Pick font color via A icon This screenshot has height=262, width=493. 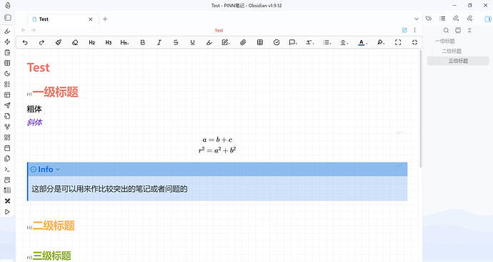coord(362,42)
